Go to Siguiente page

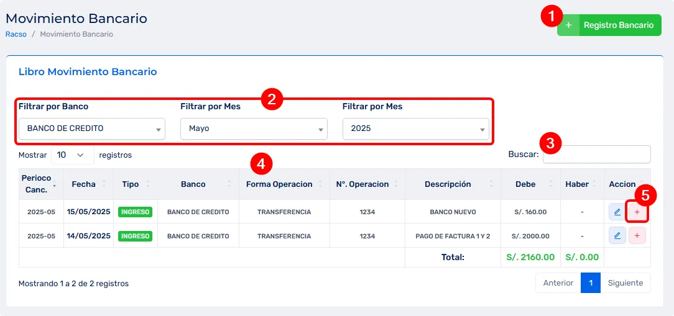(625, 283)
